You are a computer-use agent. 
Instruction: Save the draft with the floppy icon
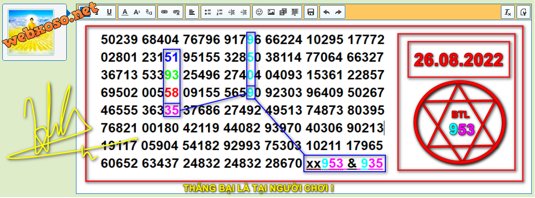pyautogui.click(x=311, y=12)
